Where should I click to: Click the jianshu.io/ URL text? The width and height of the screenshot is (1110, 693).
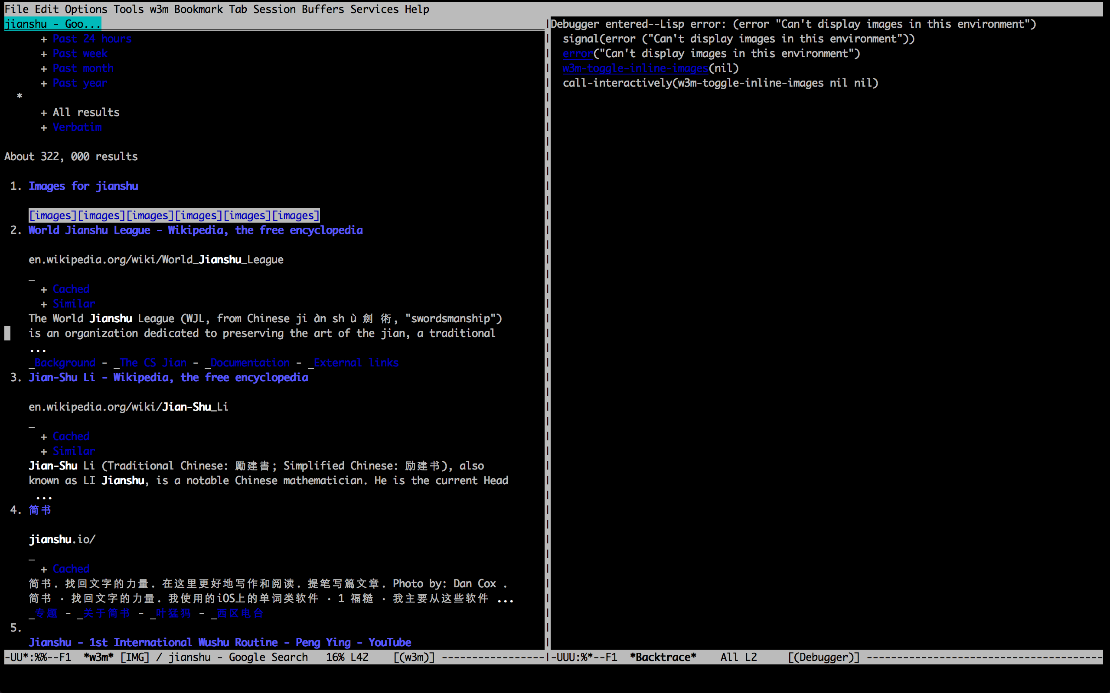[x=62, y=540]
